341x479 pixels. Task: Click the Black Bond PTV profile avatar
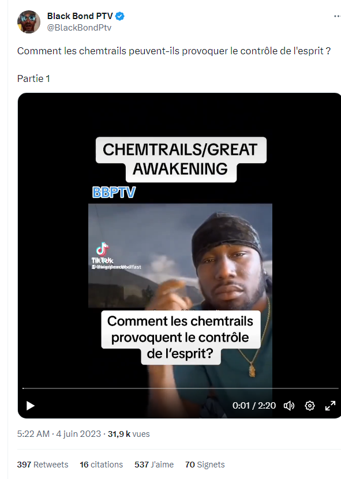point(29,22)
